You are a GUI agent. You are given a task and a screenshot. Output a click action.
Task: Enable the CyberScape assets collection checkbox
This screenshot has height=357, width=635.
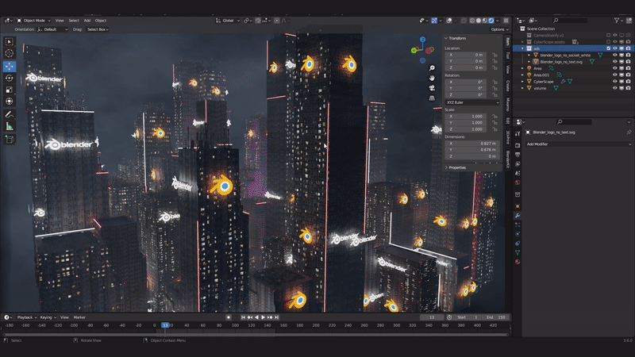[x=608, y=42]
